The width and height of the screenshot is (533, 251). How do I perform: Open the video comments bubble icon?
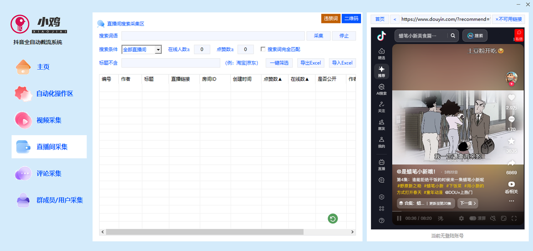point(511,120)
